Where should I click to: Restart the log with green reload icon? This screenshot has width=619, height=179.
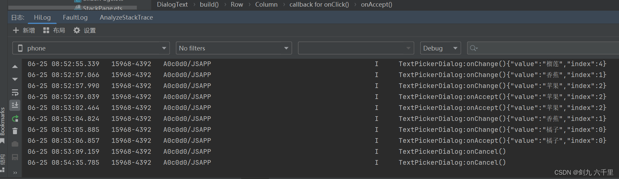click(15, 119)
